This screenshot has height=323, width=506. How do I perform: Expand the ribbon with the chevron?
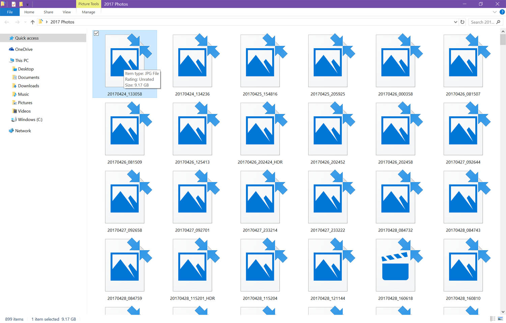495,12
